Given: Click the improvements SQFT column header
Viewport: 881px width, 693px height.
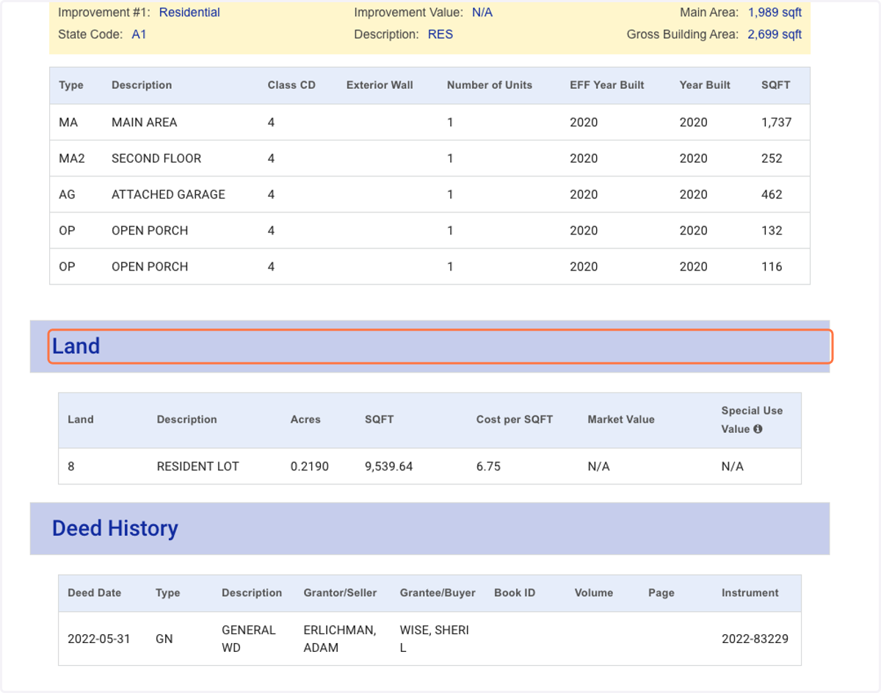Looking at the screenshot, I should [x=776, y=85].
